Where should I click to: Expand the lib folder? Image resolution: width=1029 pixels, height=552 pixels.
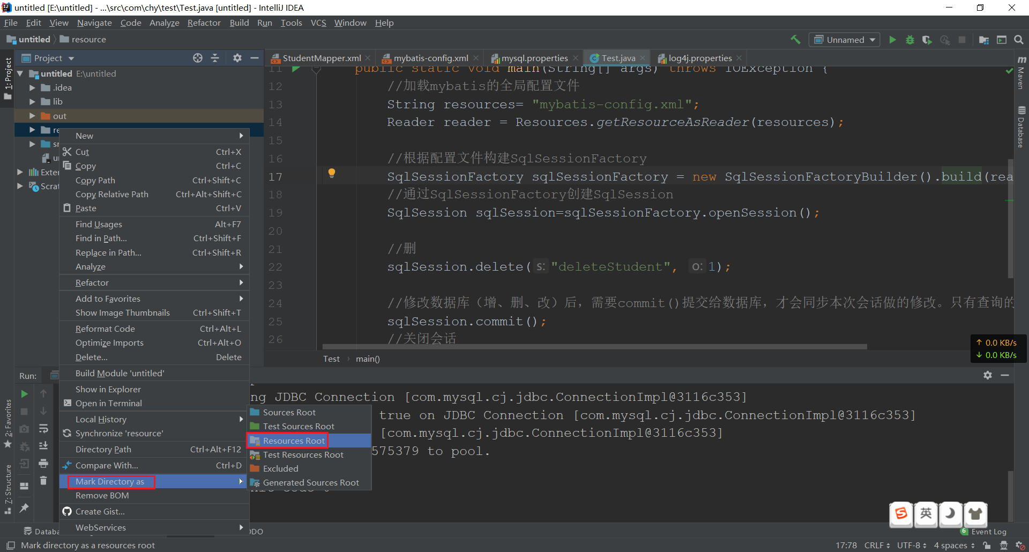[32, 101]
